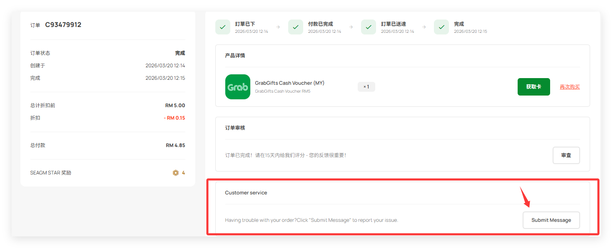The image size is (613, 248).
Task: Click the GrabGifts Cash Voucher (MY) product title
Action: 289,83
